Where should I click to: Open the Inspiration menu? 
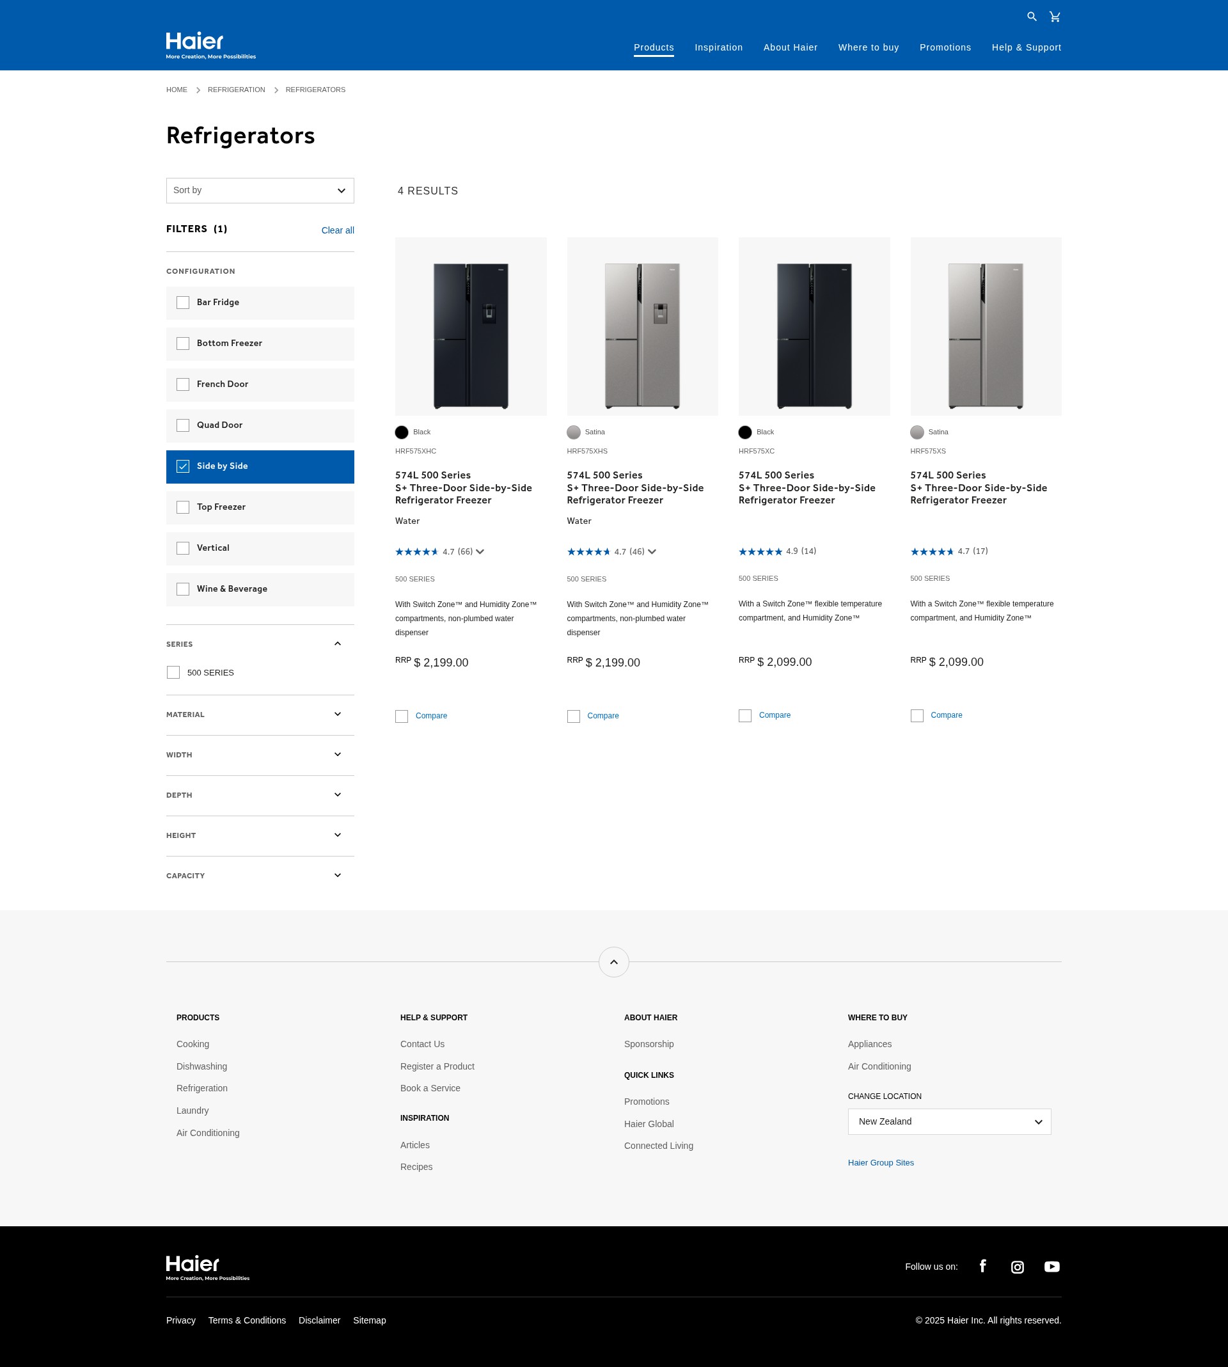719,47
